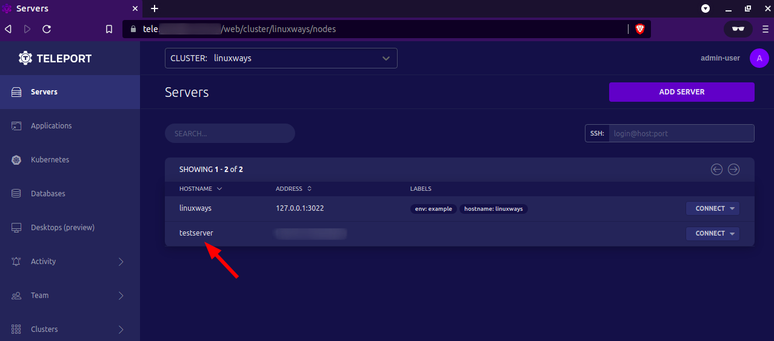Click the hostname: linuxways label
Viewport: 774px width, 341px height.
click(494, 208)
